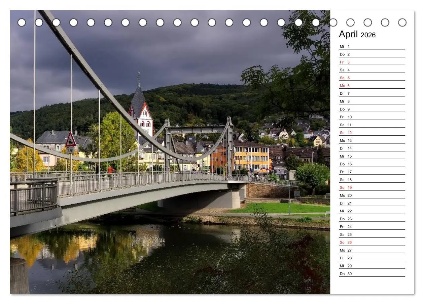Select Sunday row "So 5"
The image size is (424, 304).
372,78
